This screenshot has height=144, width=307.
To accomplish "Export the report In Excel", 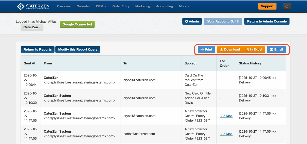I will [x=254, y=50].
